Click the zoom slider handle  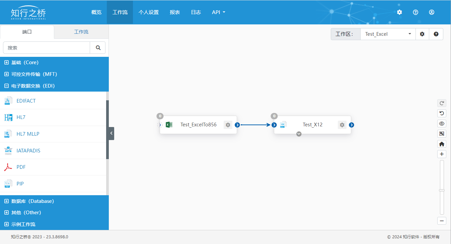pos(442,190)
